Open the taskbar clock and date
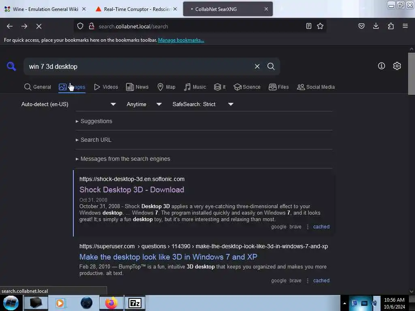This screenshot has height=311, width=415. point(394,303)
